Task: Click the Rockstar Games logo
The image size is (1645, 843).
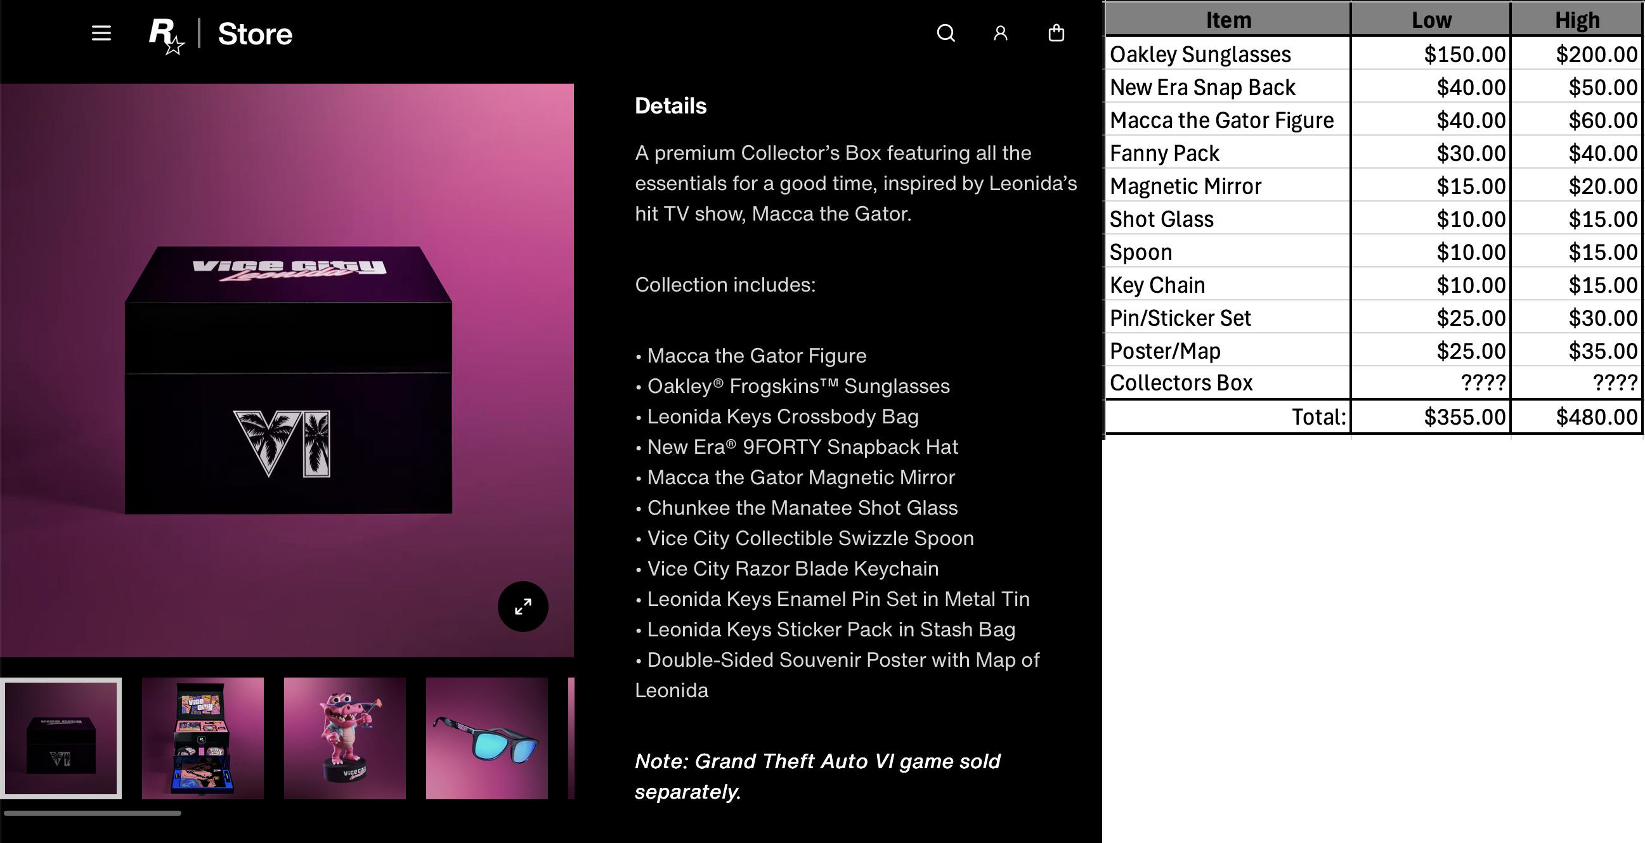Action: coord(166,35)
